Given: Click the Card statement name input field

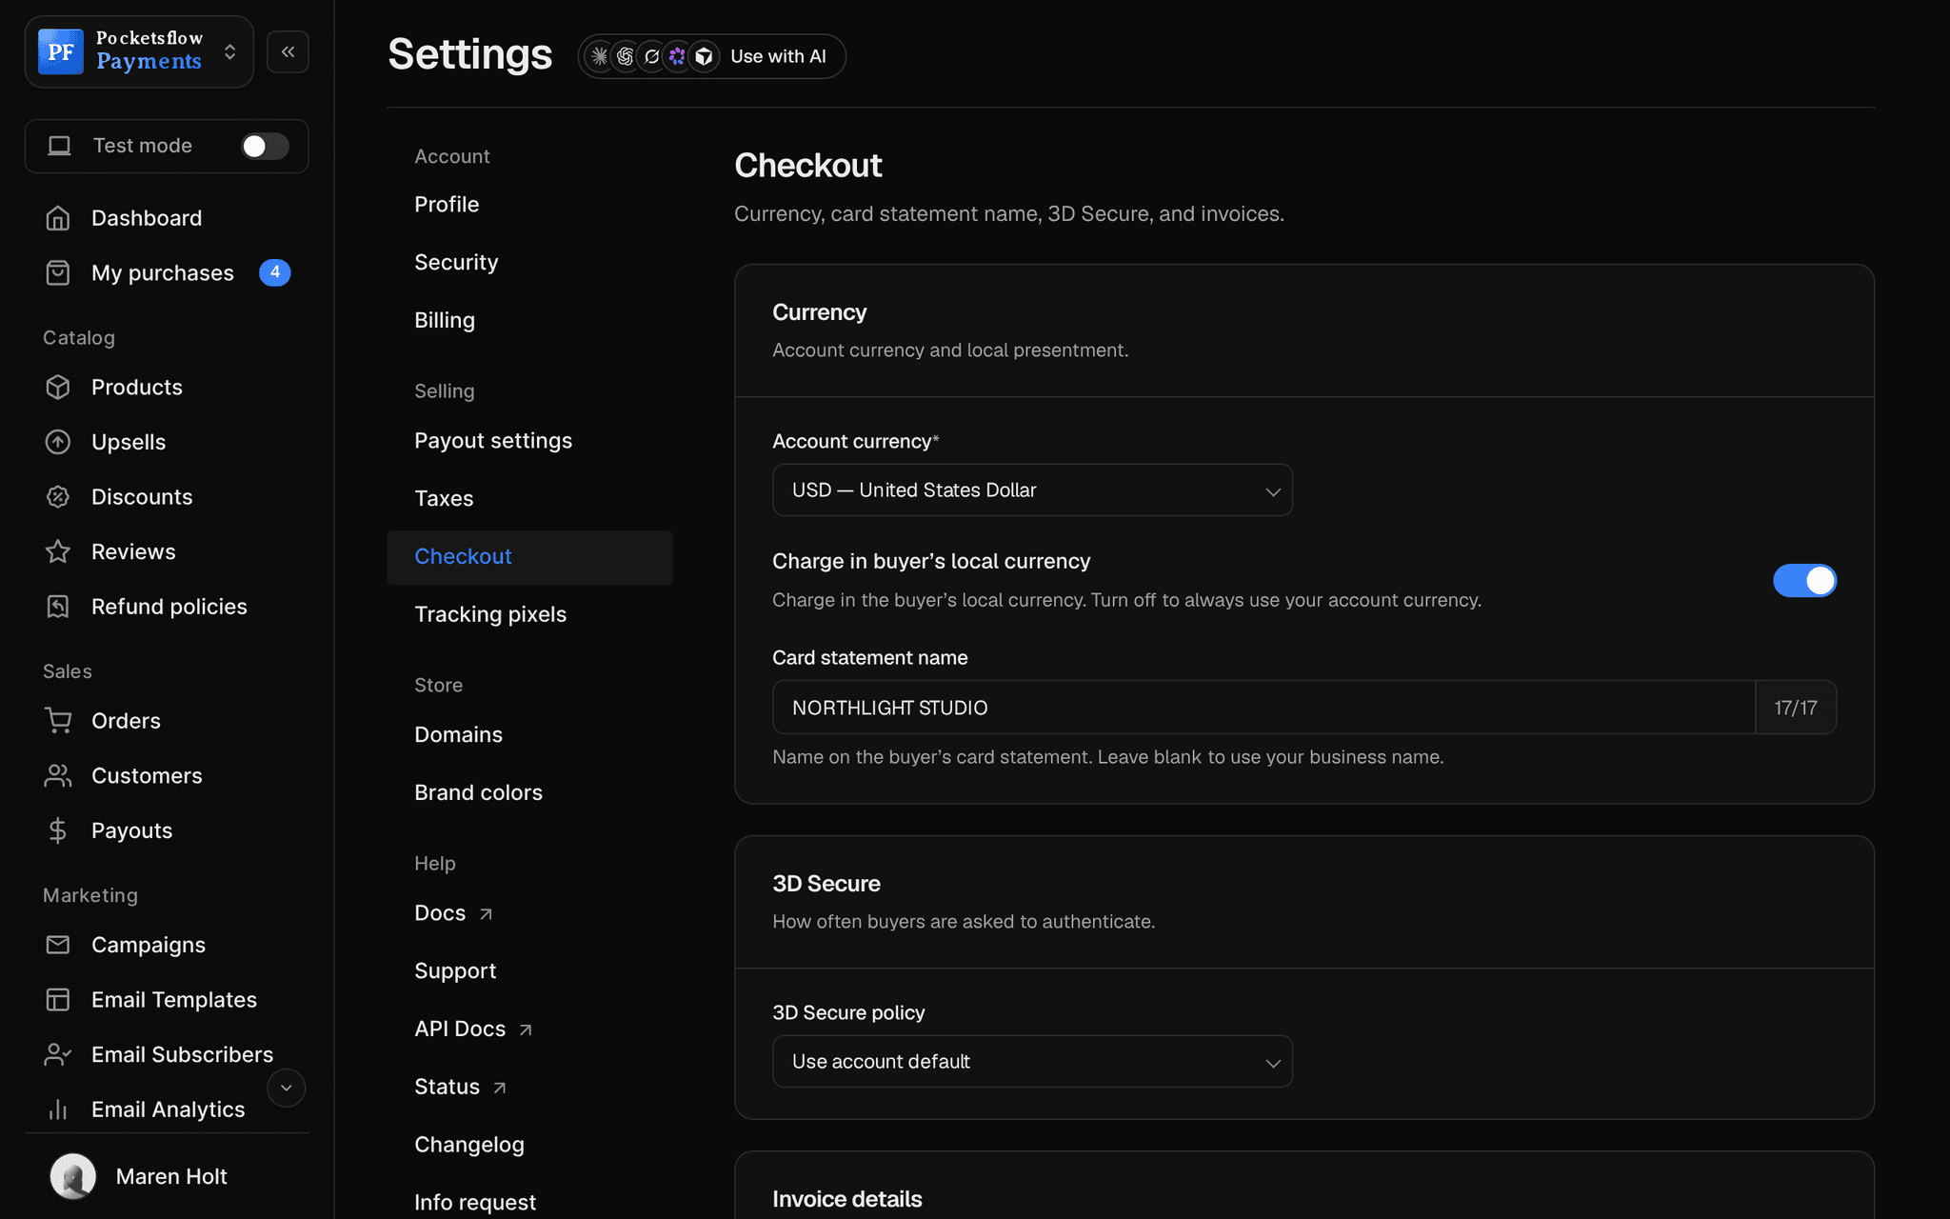Looking at the screenshot, I should point(1264,708).
